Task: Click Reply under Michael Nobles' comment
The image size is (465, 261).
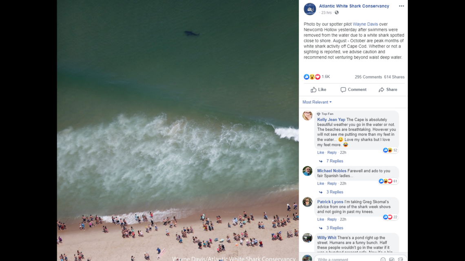Action: pos(332,184)
